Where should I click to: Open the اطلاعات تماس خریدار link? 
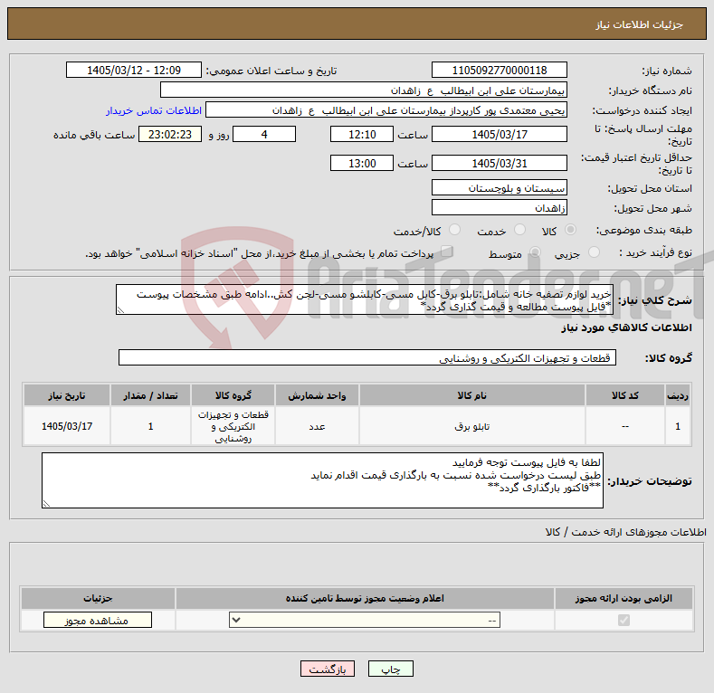154,110
